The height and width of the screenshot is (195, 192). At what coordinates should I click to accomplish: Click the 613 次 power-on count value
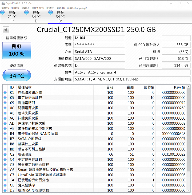point(176,59)
